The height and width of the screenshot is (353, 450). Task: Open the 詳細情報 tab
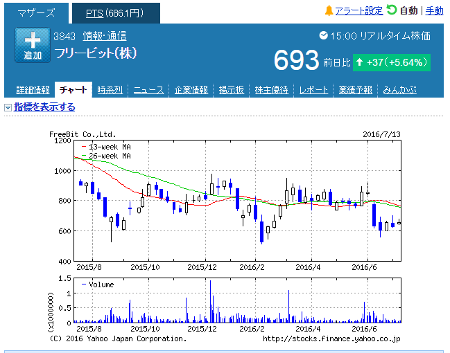33,90
